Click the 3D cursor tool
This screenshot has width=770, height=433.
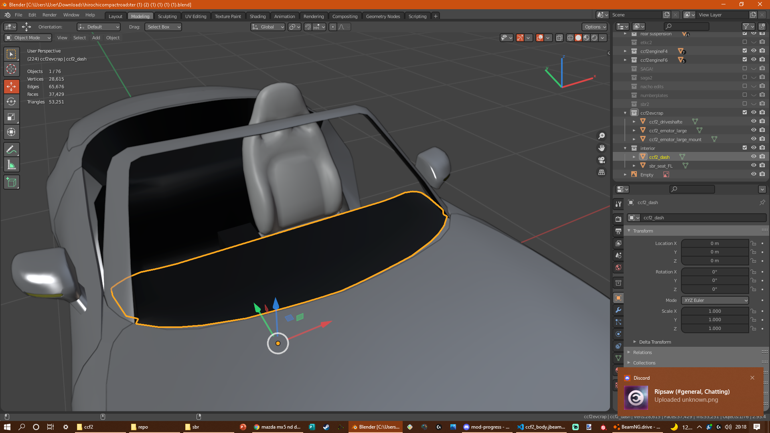click(11, 69)
